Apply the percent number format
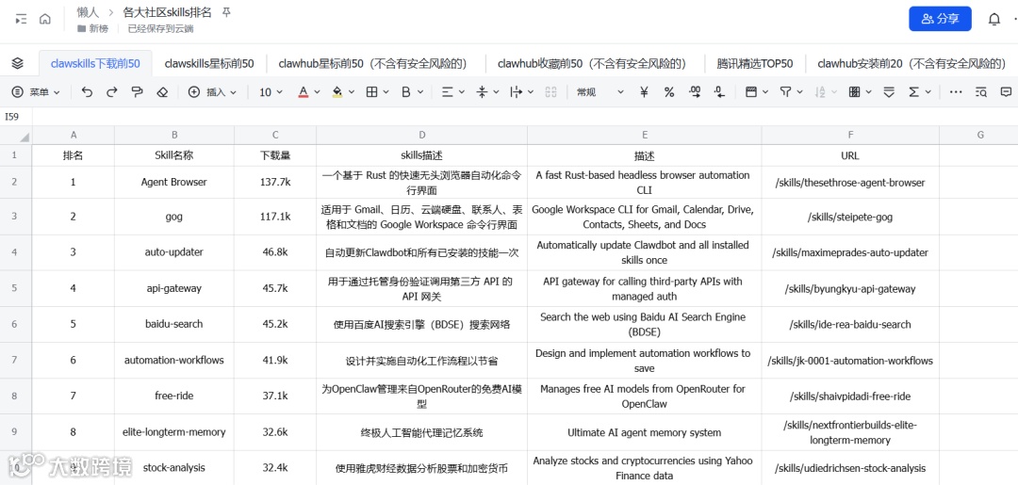 (x=668, y=92)
